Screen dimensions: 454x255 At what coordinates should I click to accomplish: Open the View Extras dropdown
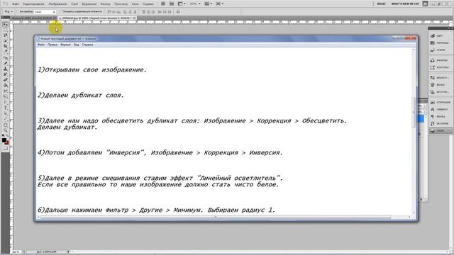182,4
